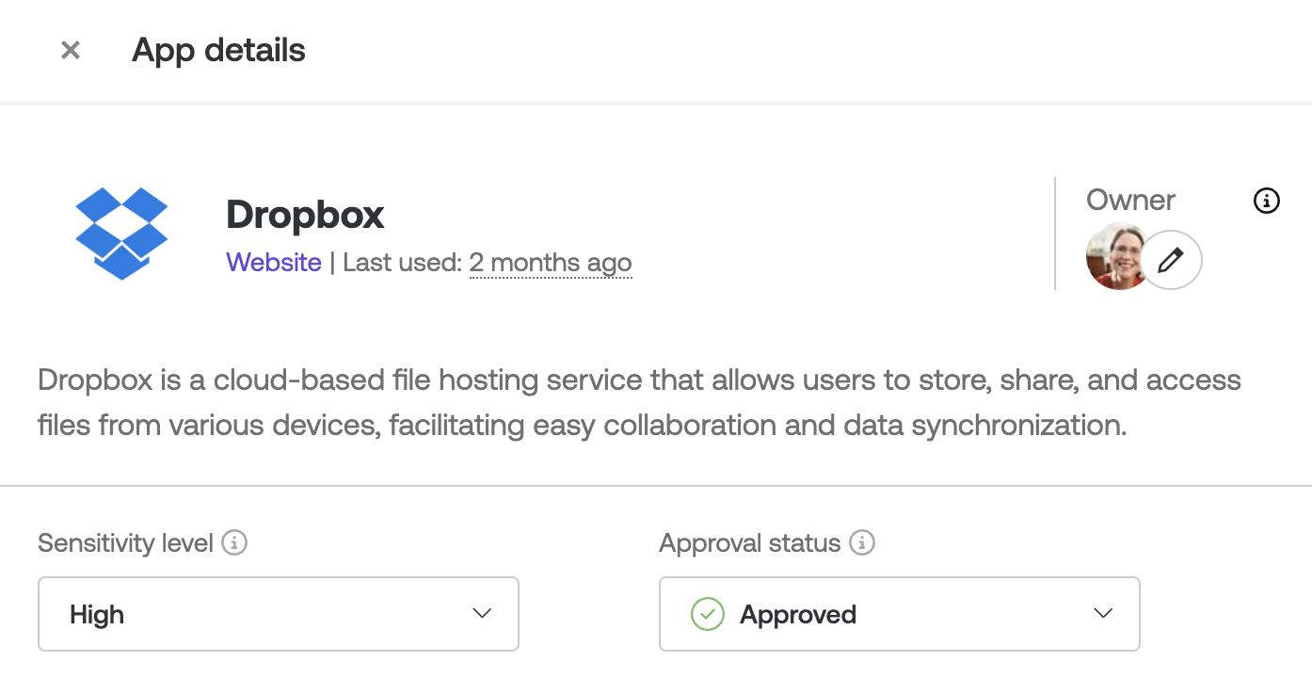Click the Dropbox logo icon
The width and height of the screenshot is (1312, 678).
point(121,234)
